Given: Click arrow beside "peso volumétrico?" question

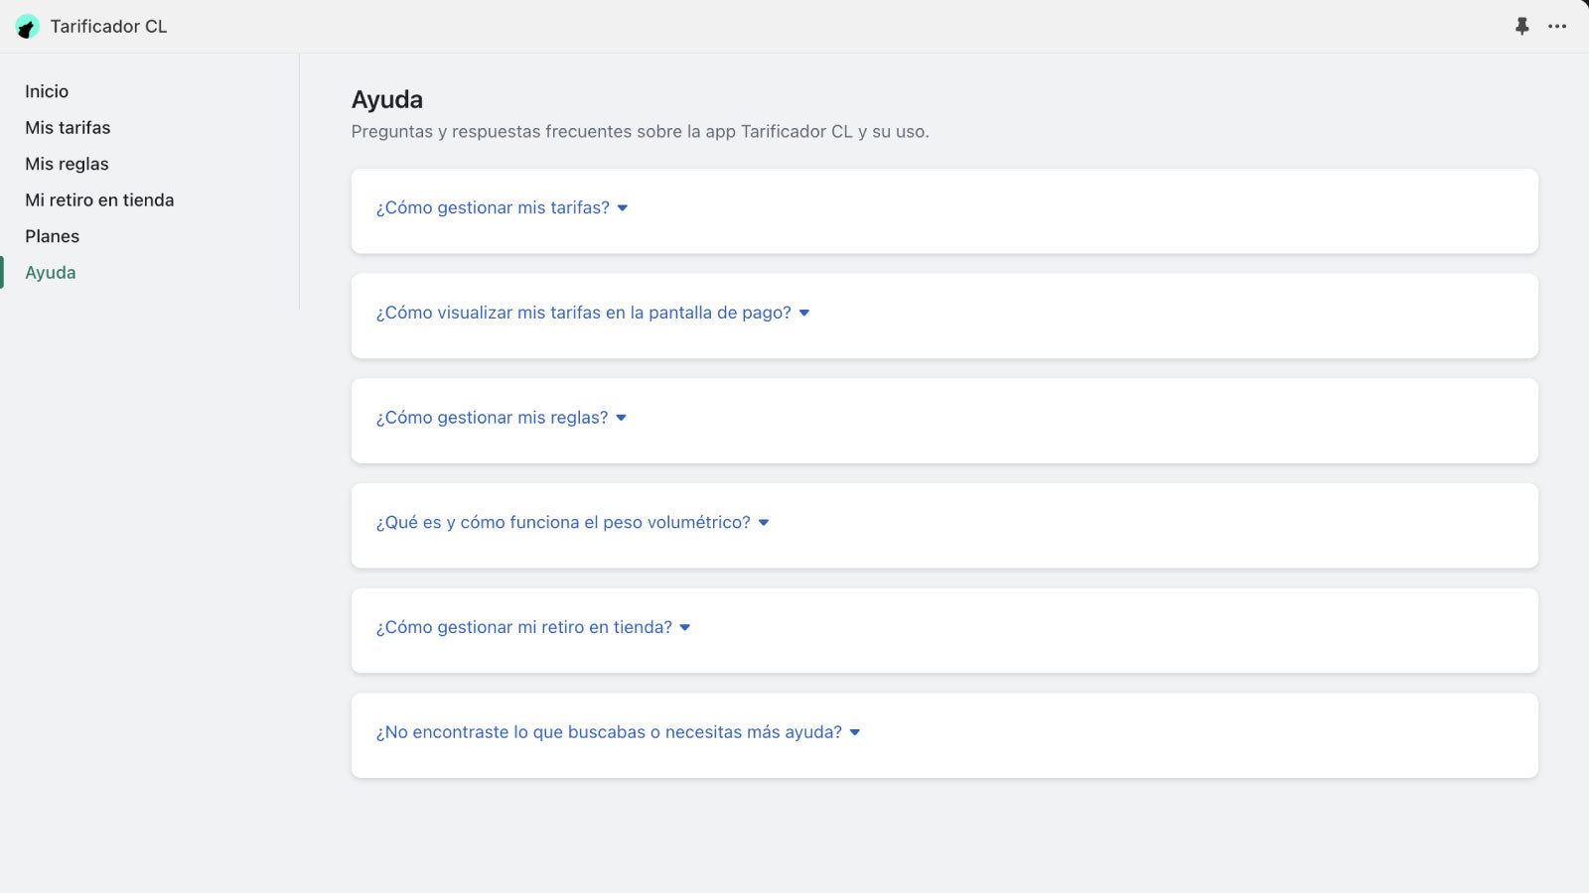Looking at the screenshot, I should [x=764, y=523].
